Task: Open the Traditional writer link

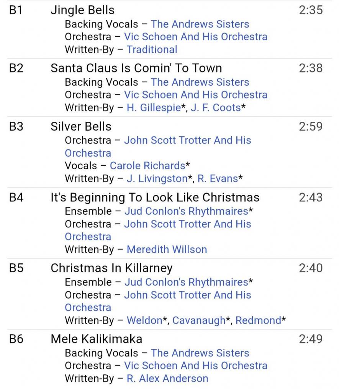Action: [152, 49]
